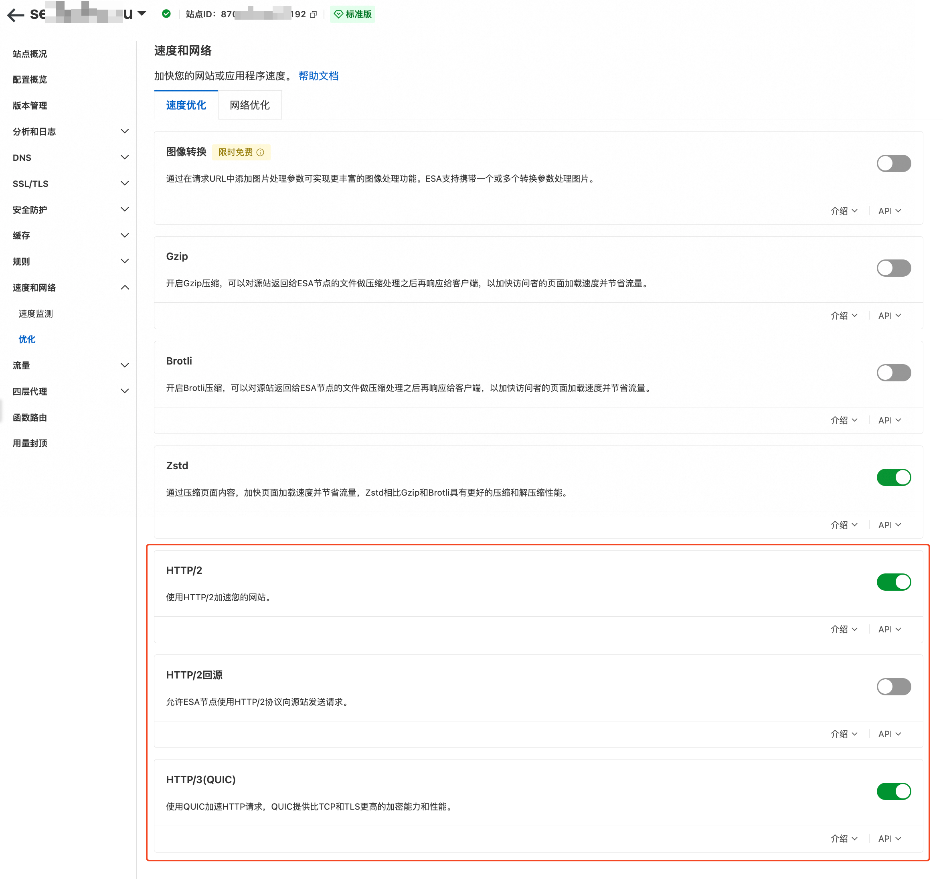Viewport: 943px width, 879px height.
Task: Collapse the 速度和网络 sidebar menu
Action: (x=125, y=288)
